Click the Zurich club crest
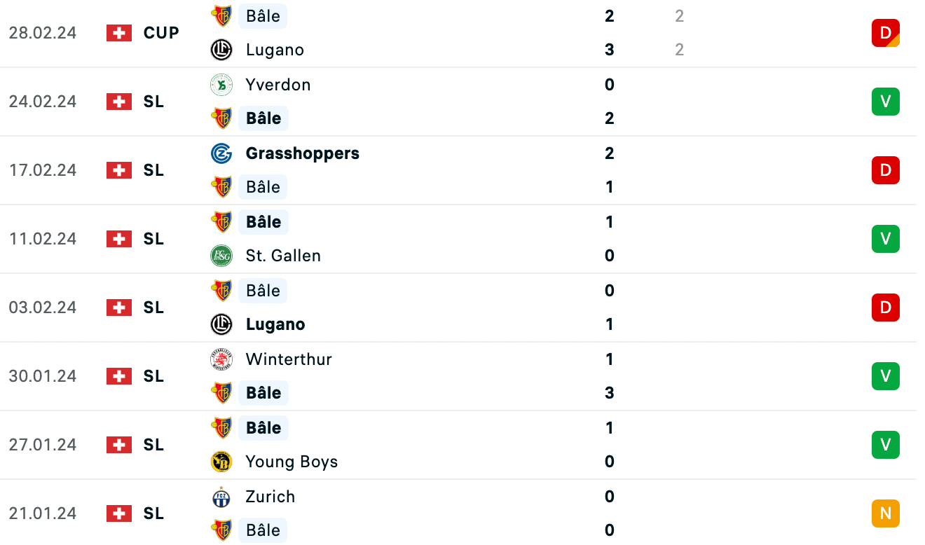Screen dimensions: 925x545 pos(221,497)
